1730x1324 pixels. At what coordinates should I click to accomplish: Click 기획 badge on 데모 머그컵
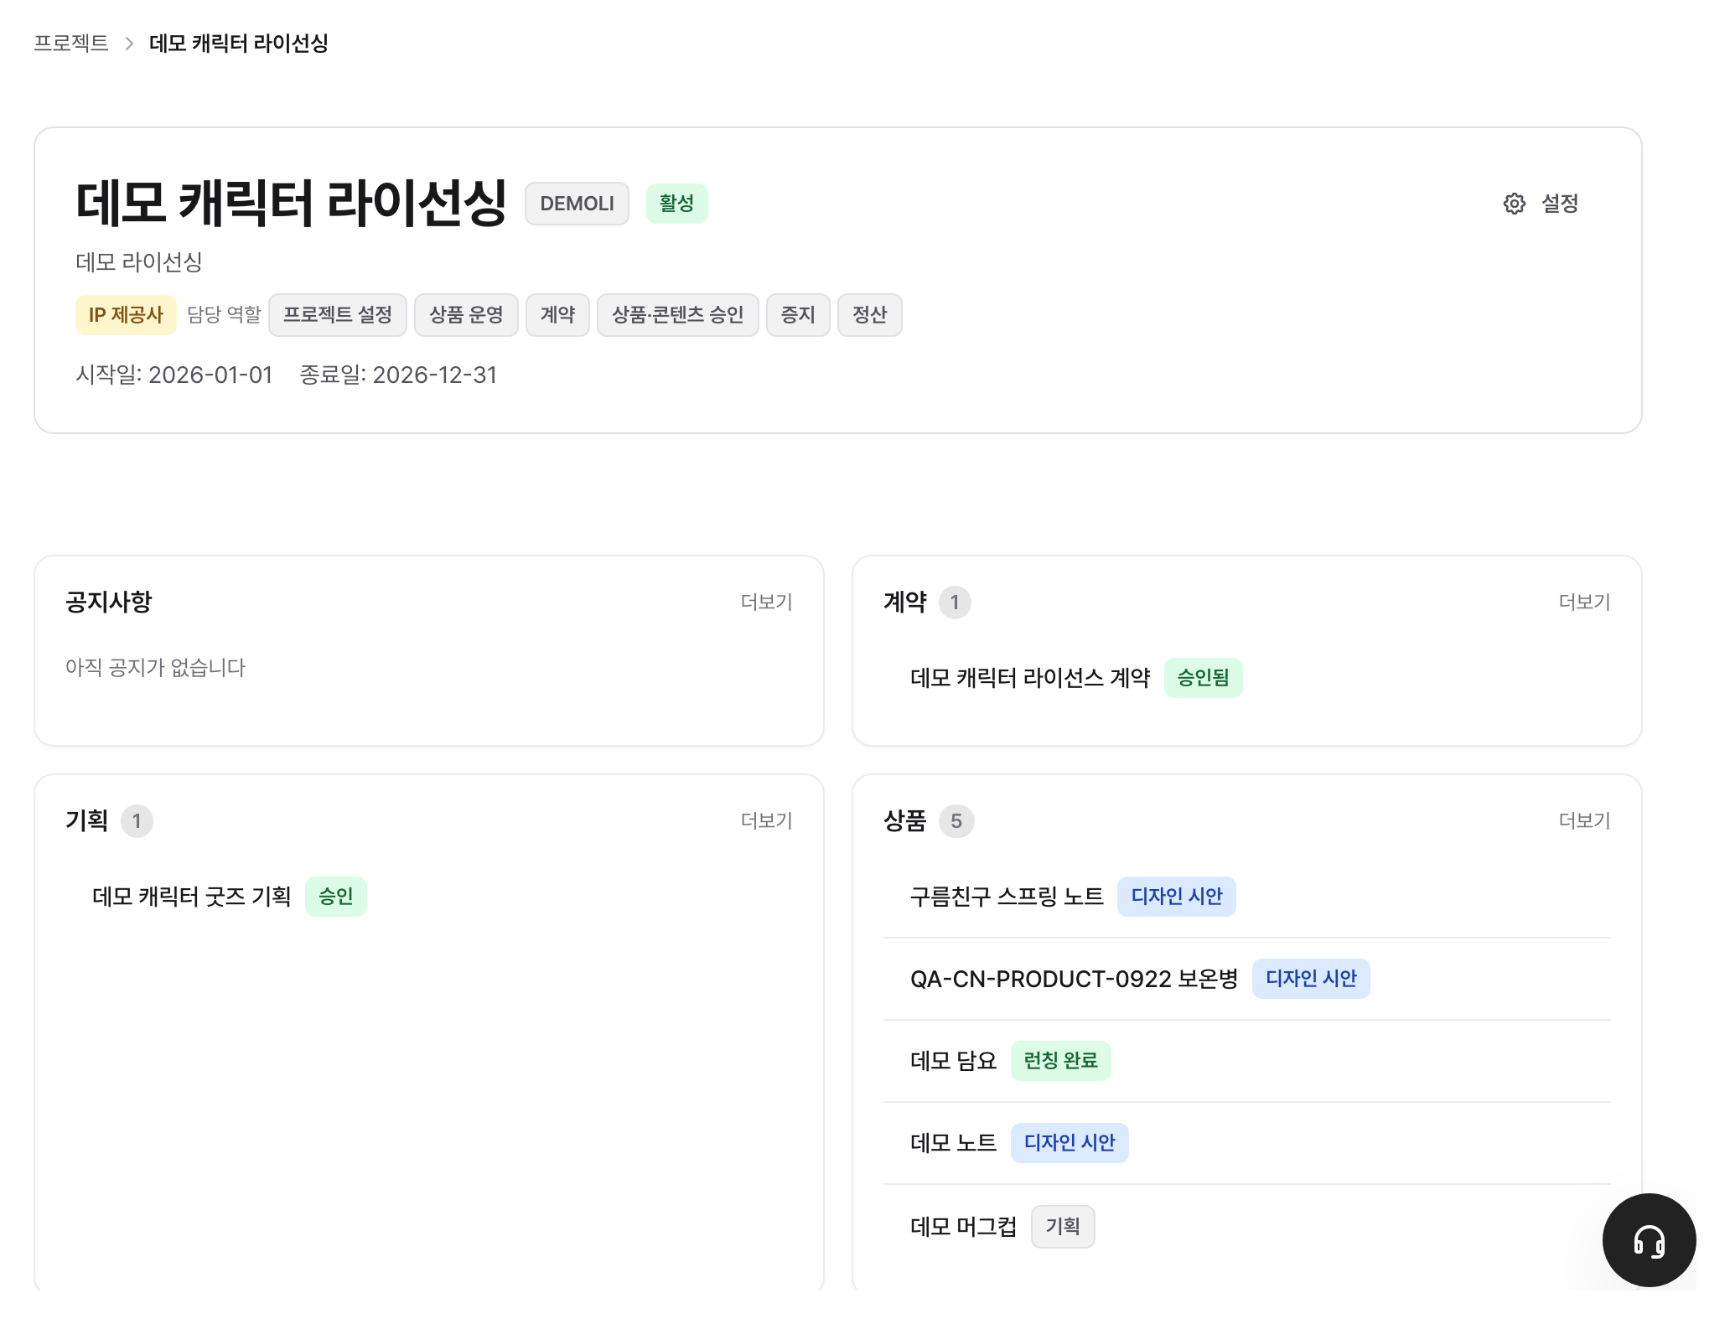1063,1227
